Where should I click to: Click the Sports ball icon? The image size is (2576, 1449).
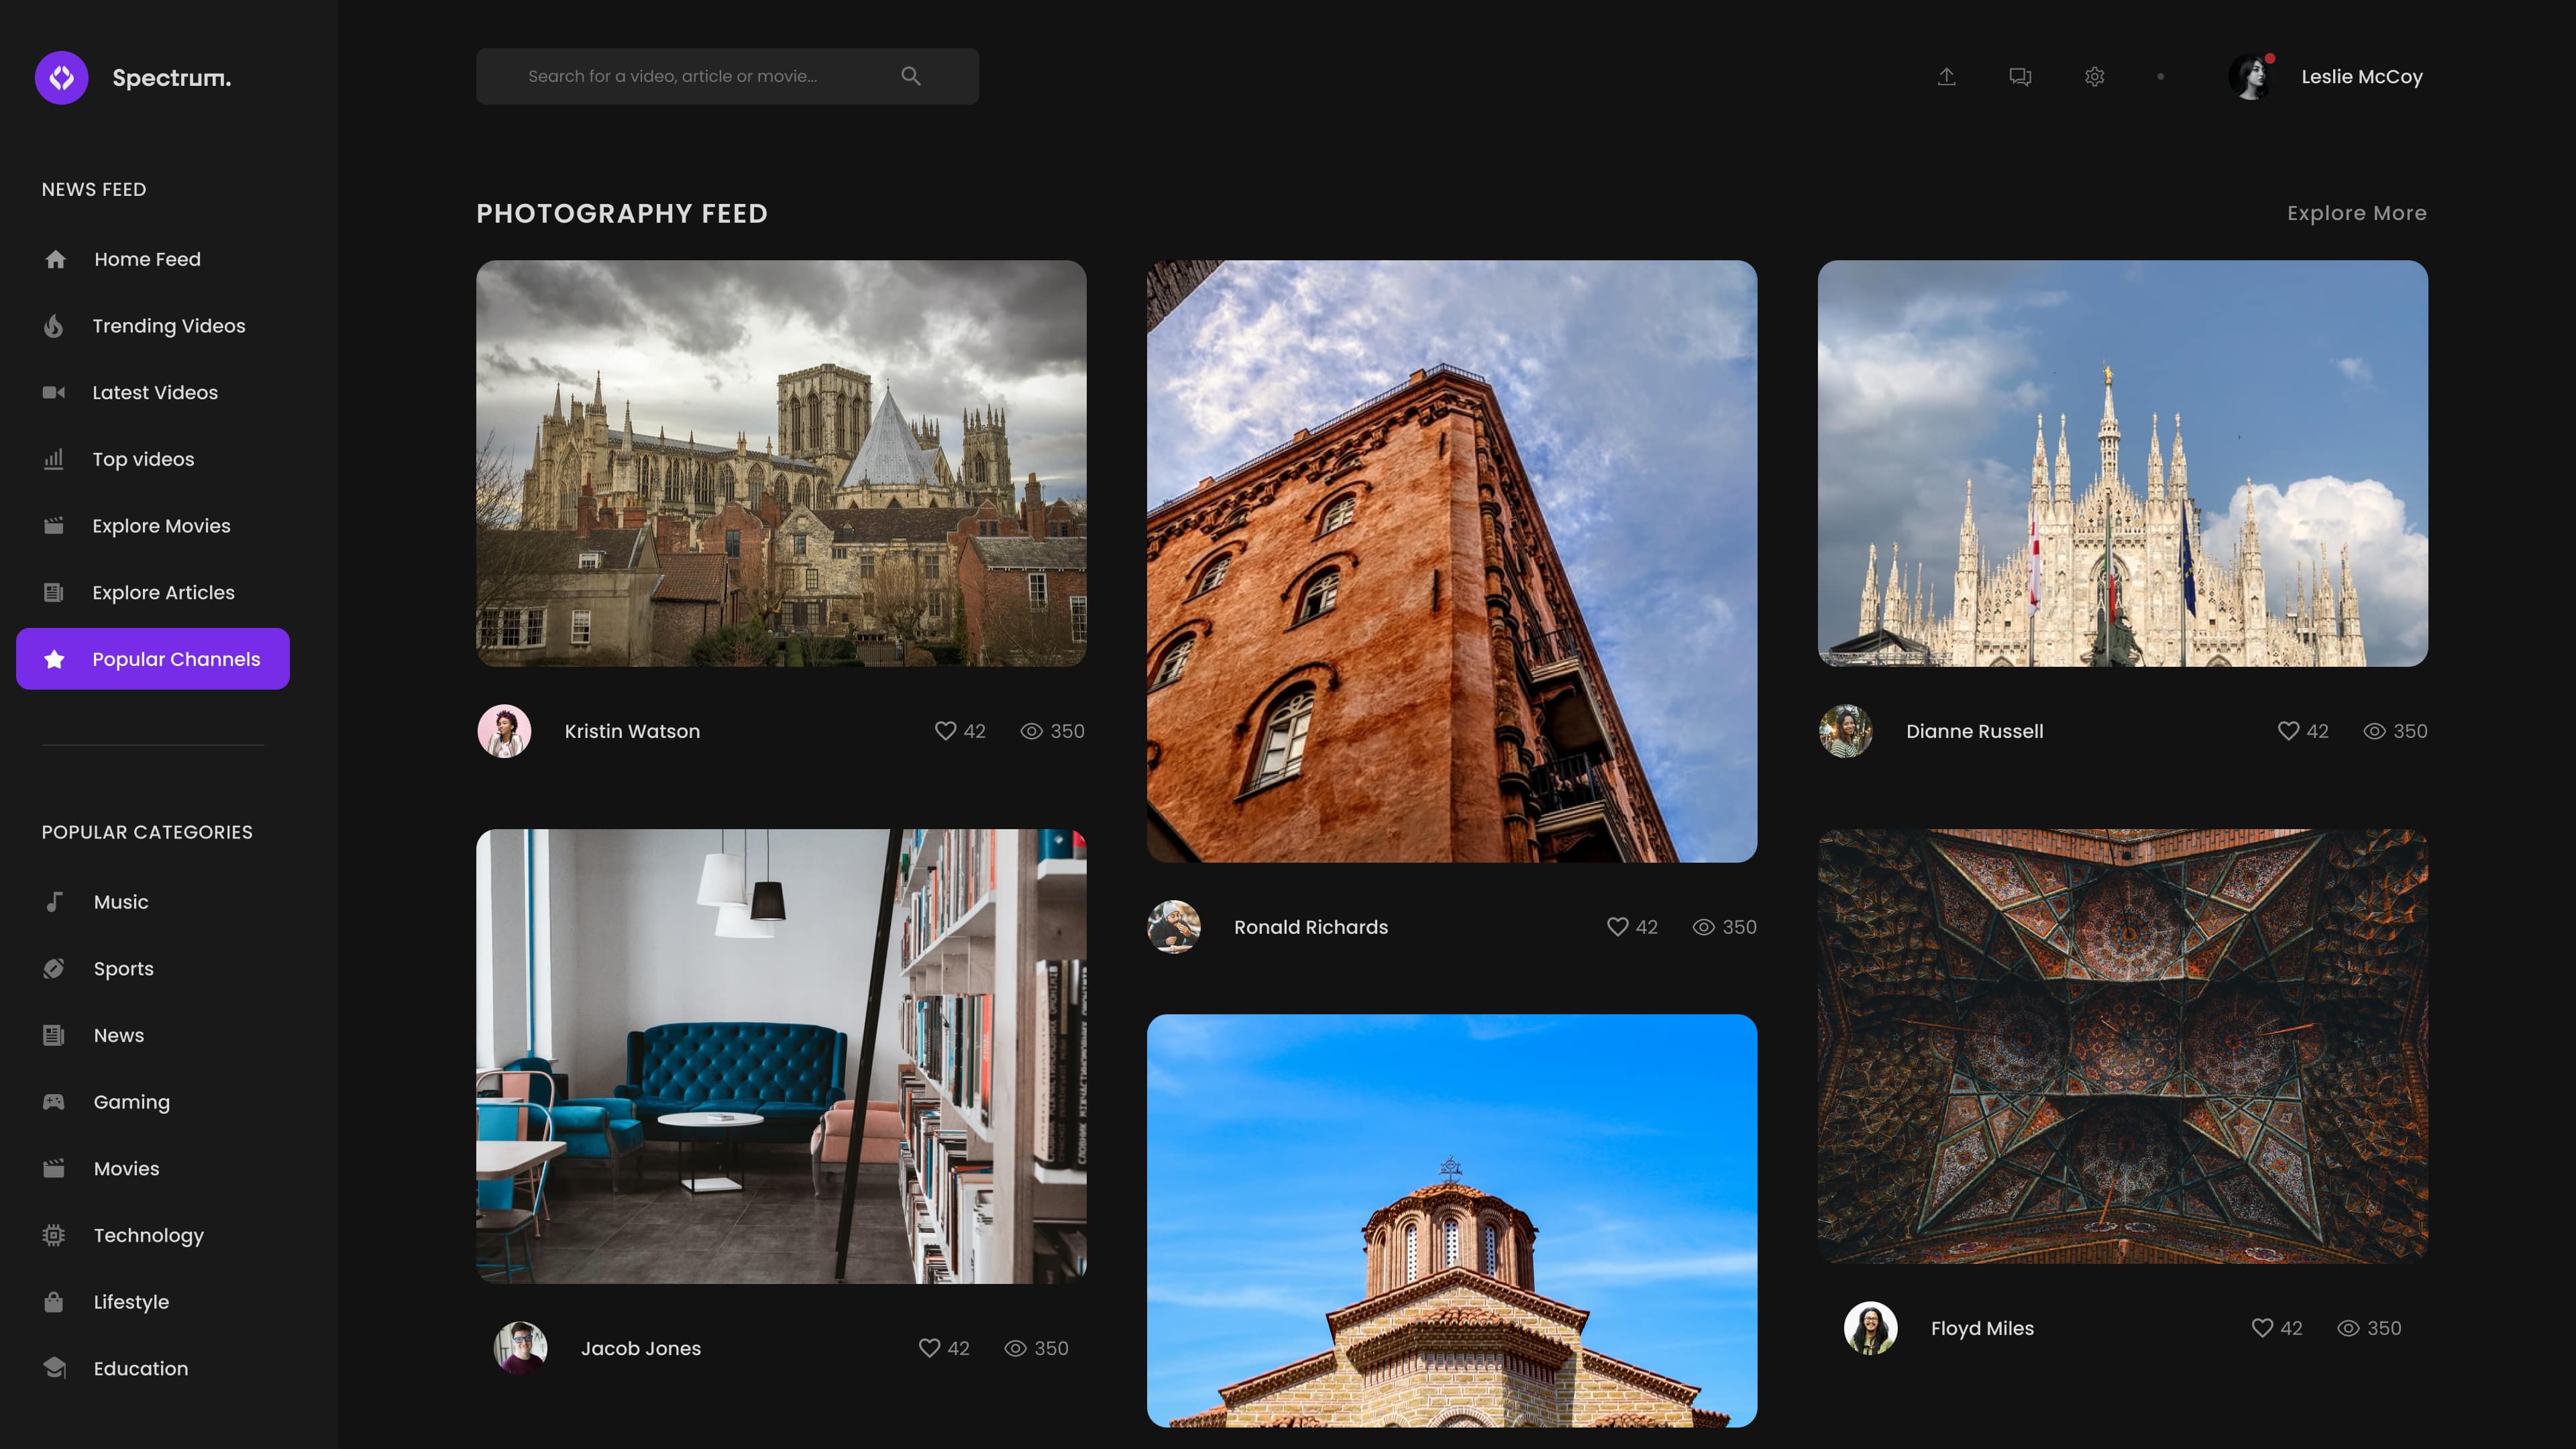(x=54, y=969)
